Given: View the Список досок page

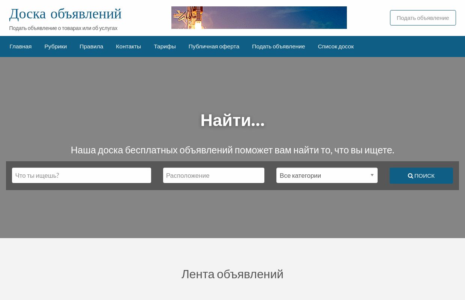Looking at the screenshot, I should pos(336,46).
